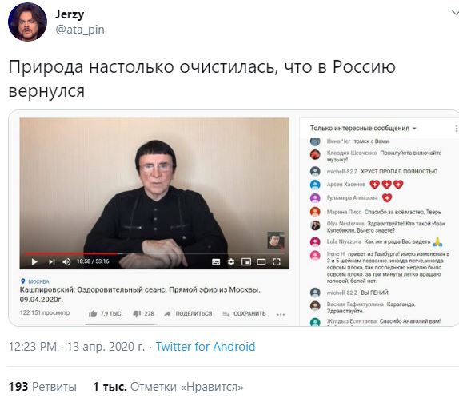View the 193 Ретвиты list

tap(42, 387)
